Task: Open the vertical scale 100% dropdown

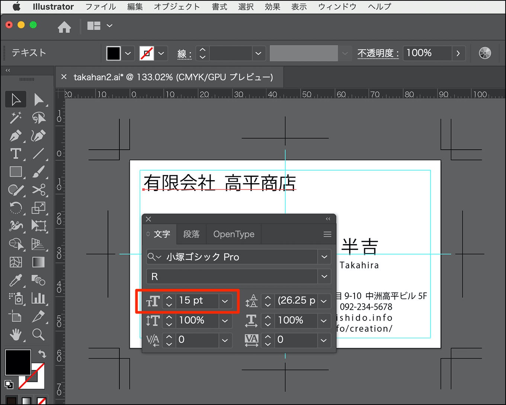Action: pyautogui.click(x=225, y=320)
